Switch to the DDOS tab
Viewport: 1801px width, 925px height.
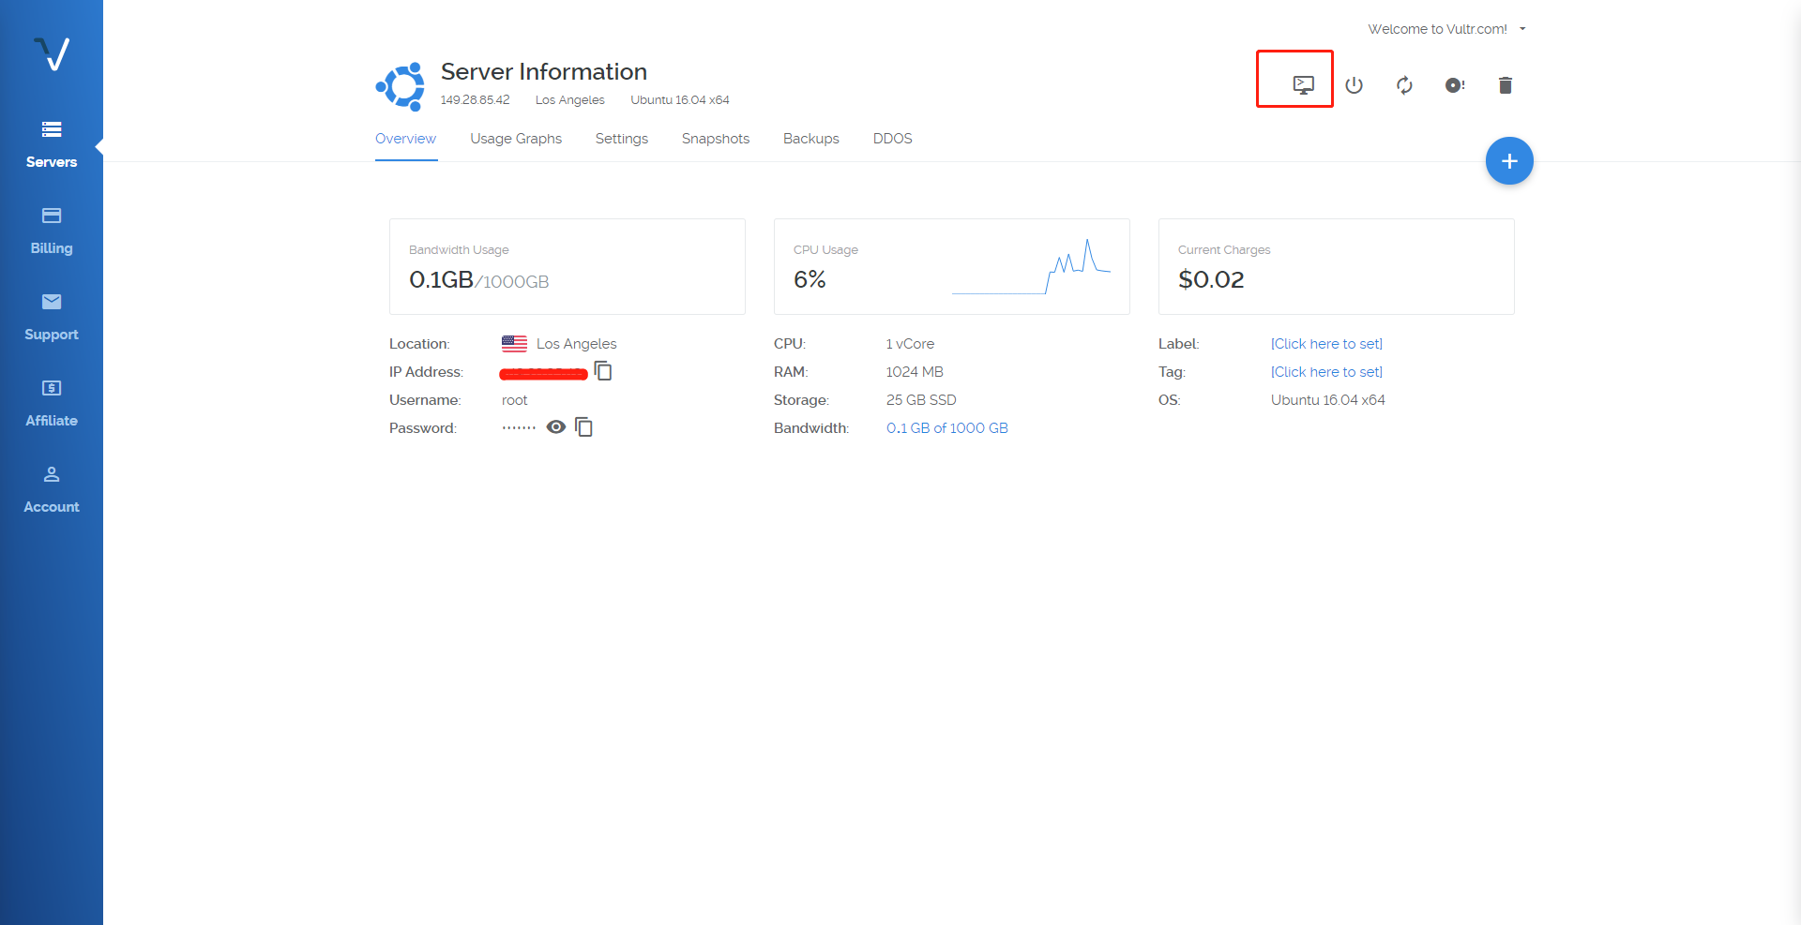(892, 139)
